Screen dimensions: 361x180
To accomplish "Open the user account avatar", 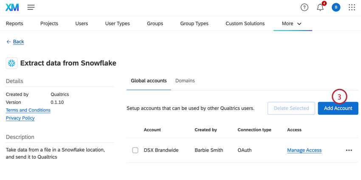I will pyautogui.click(x=336, y=7).
